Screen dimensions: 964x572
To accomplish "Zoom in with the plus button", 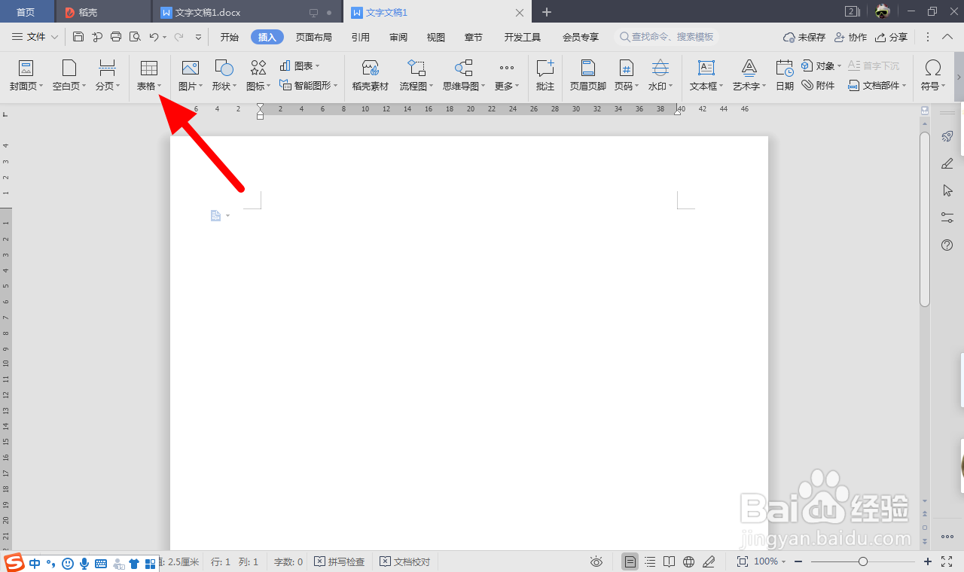I will click(x=928, y=561).
